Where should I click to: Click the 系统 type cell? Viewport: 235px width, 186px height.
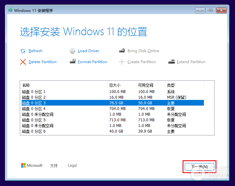click(171, 92)
